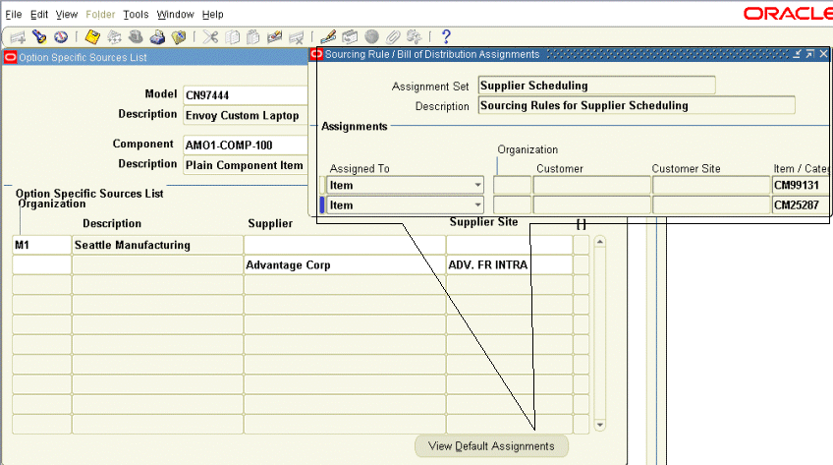Click the Advantage Corp supplier cell
Screen dimensions: 833x465
[345, 264]
